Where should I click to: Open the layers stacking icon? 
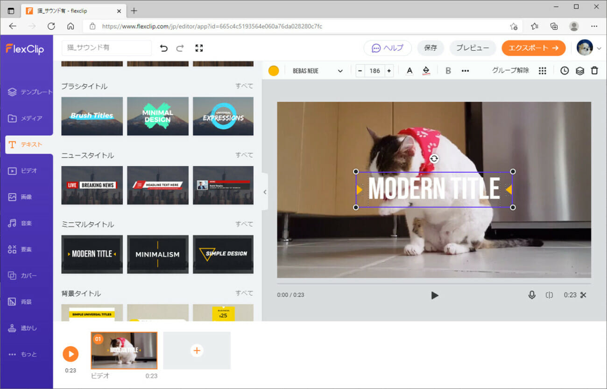(579, 71)
